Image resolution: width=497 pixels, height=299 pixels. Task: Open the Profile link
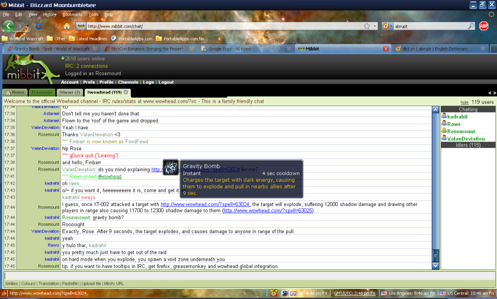tap(106, 82)
